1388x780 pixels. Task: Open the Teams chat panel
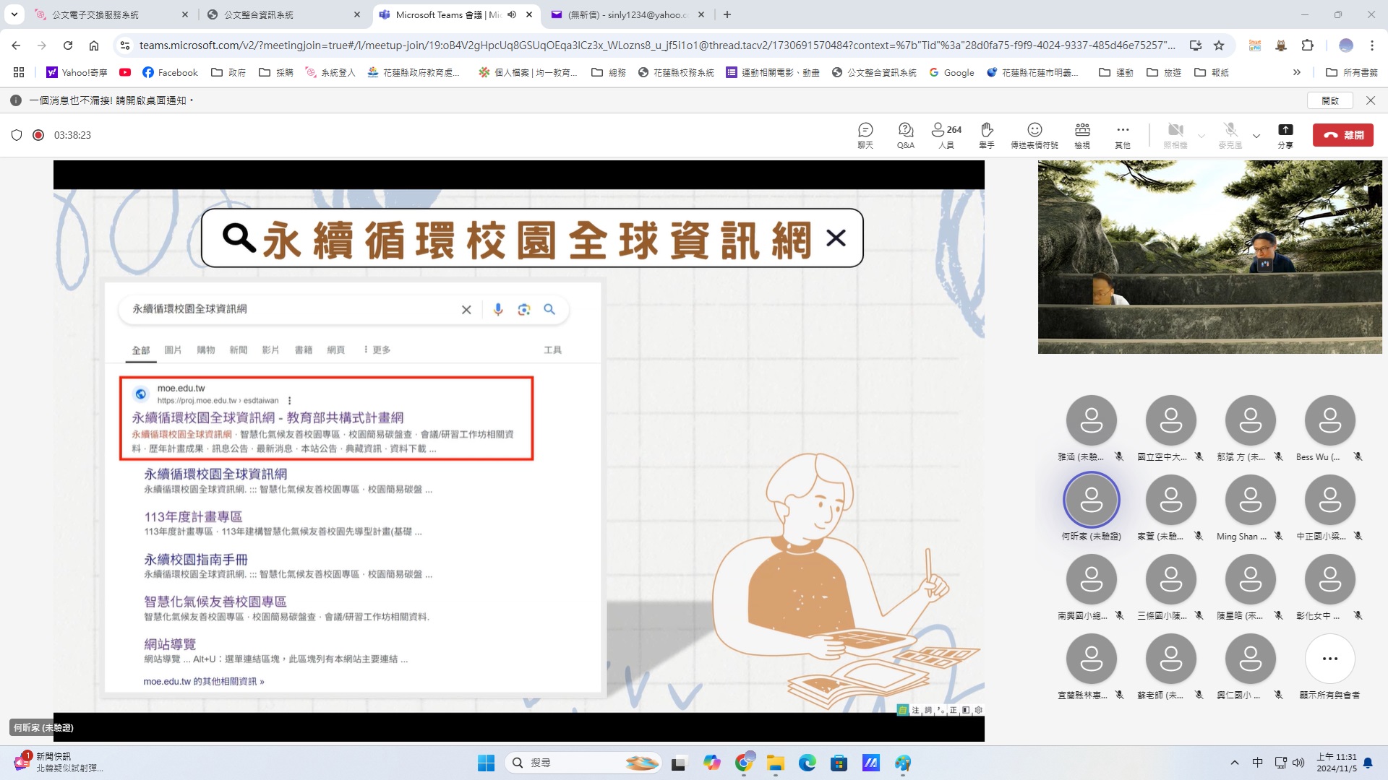tap(865, 134)
